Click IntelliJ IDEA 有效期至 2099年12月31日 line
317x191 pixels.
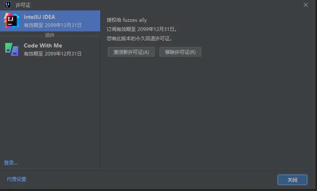pos(52,25)
